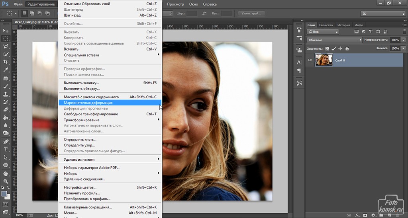Screen dimensions: 408x218
Task: Click the foreground color swatch
Action: [4, 194]
